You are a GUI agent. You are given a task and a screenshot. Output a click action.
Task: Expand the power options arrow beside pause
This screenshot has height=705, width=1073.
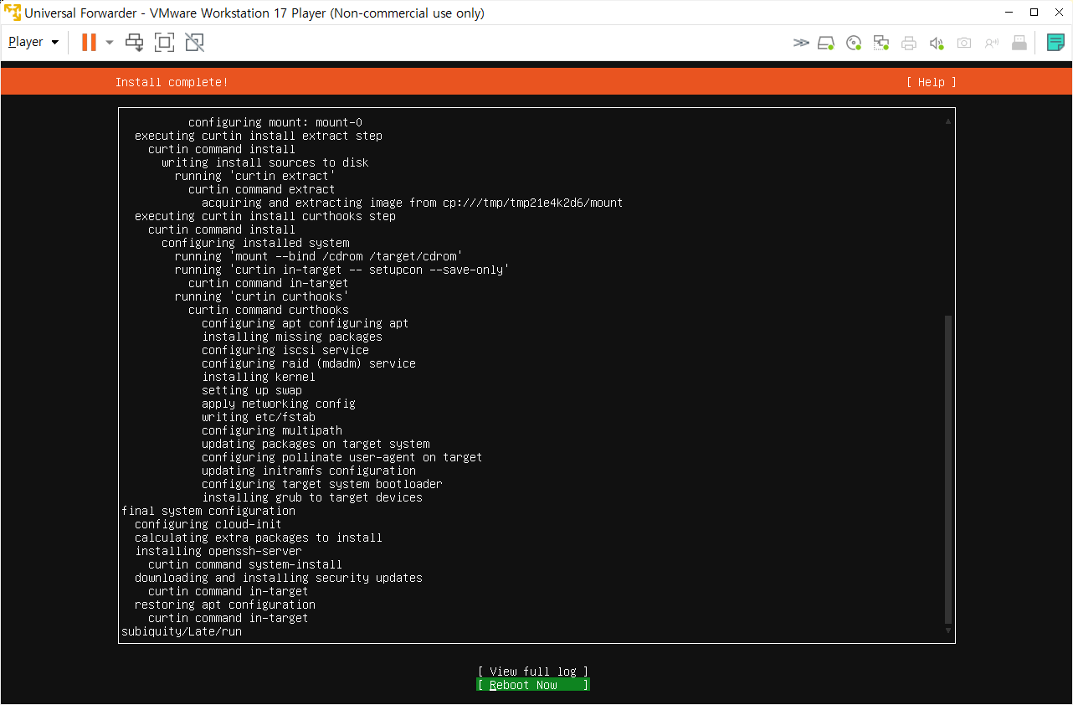[109, 42]
